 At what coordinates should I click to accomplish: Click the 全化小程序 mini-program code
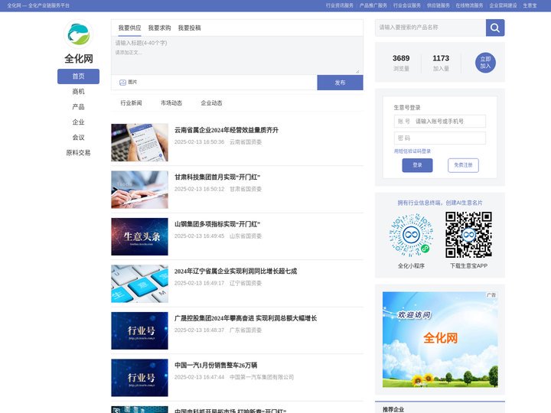[411, 235]
